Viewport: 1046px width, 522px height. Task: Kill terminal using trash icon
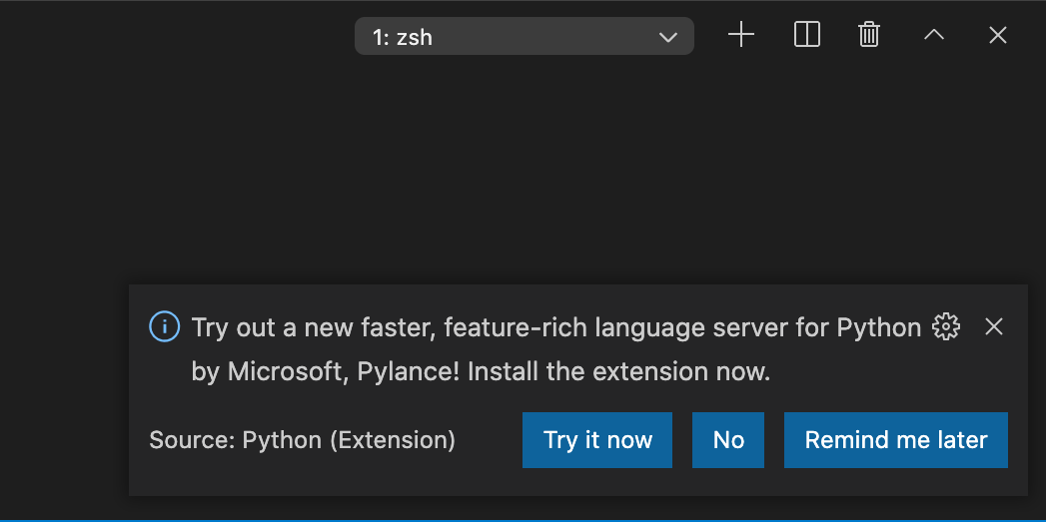(x=869, y=36)
